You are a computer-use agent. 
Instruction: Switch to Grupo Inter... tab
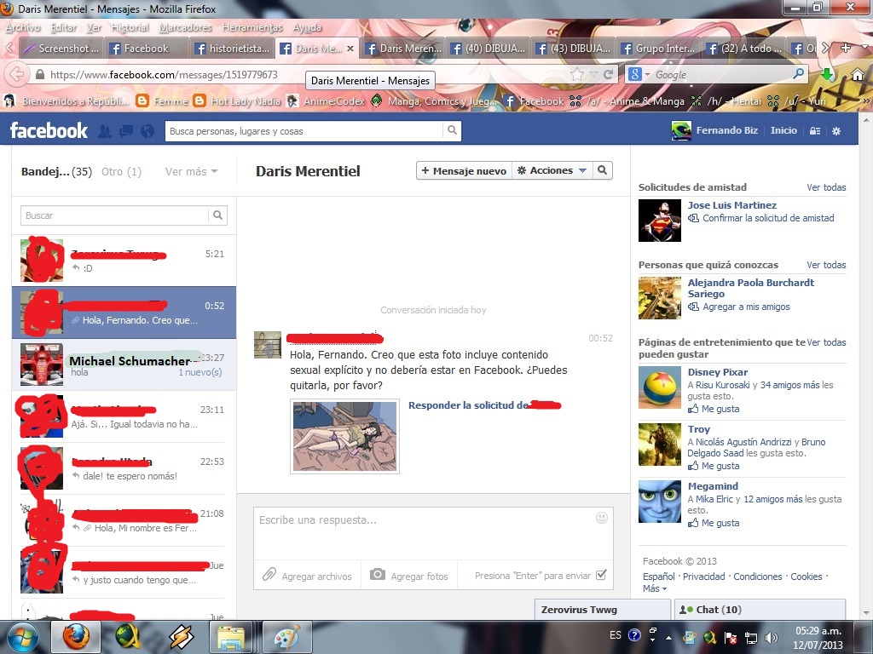coord(658,49)
